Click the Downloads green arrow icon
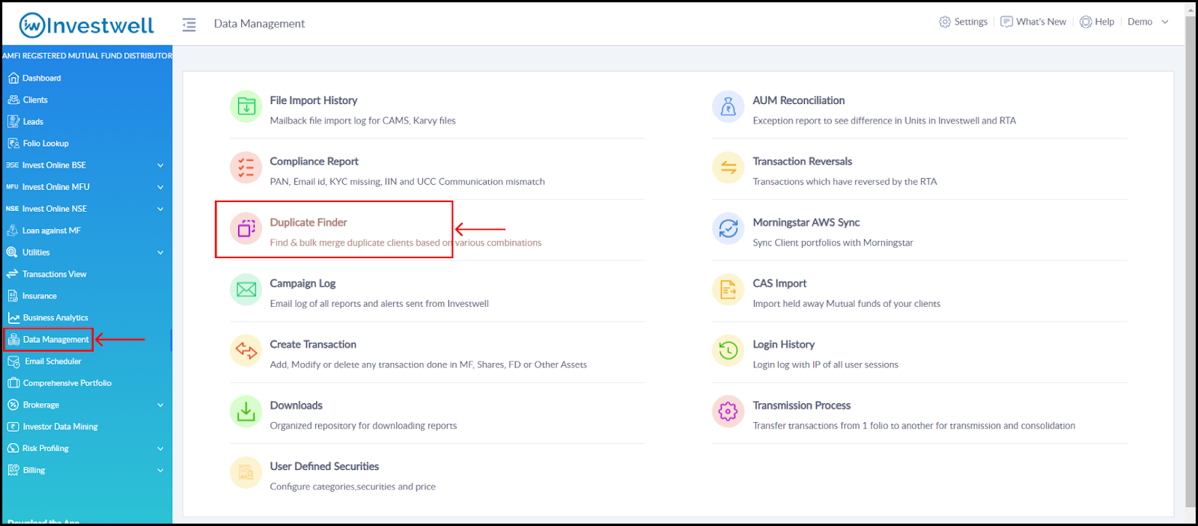The width and height of the screenshot is (1198, 526). pos(246,412)
